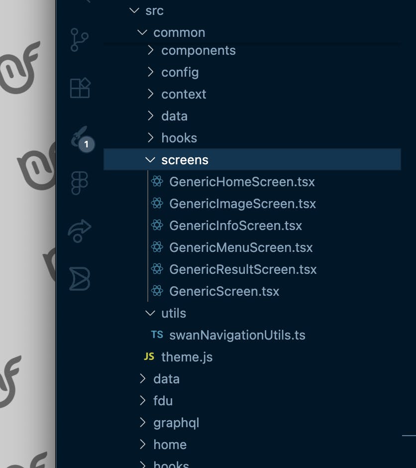Expand the context folder

point(183,94)
